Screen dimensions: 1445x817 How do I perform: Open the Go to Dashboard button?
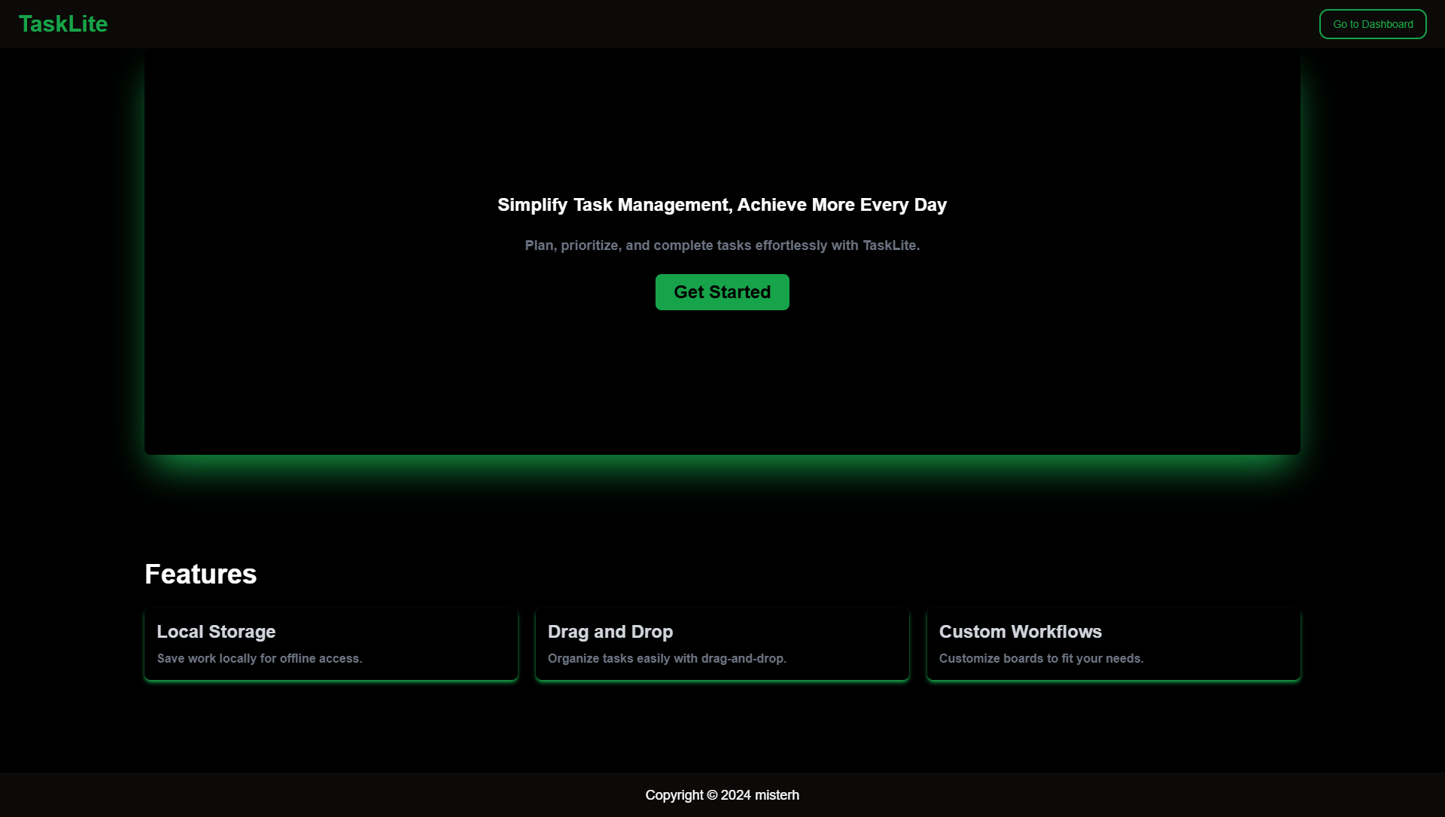click(1372, 24)
